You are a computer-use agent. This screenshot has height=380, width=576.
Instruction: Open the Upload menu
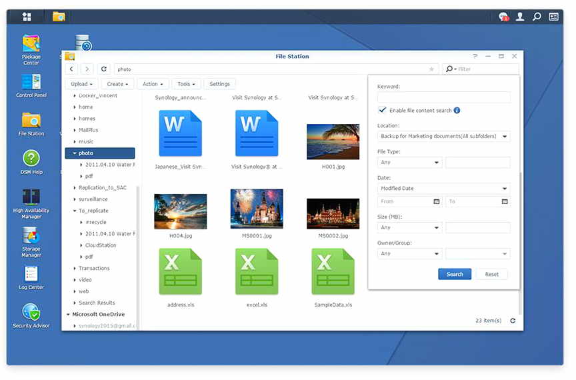tap(82, 84)
